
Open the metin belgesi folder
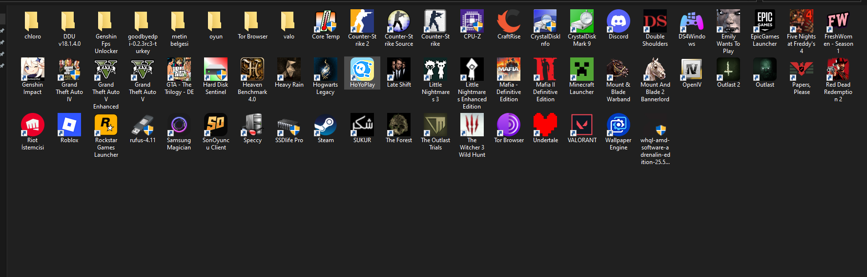[x=179, y=21]
